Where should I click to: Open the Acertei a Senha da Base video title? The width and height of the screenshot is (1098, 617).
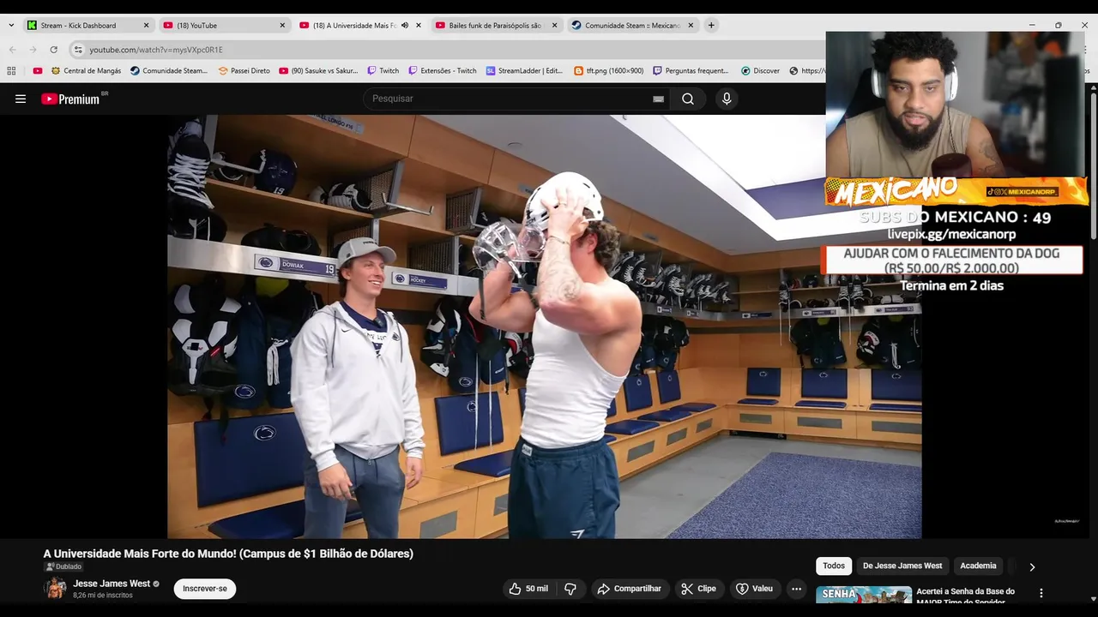[x=965, y=596]
